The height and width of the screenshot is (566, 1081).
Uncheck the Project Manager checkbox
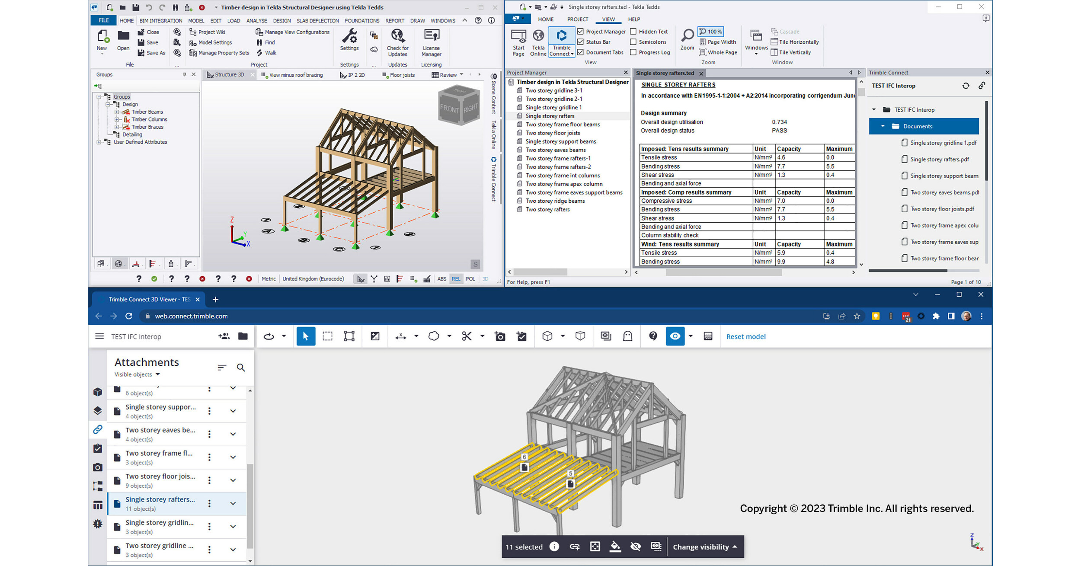581,32
